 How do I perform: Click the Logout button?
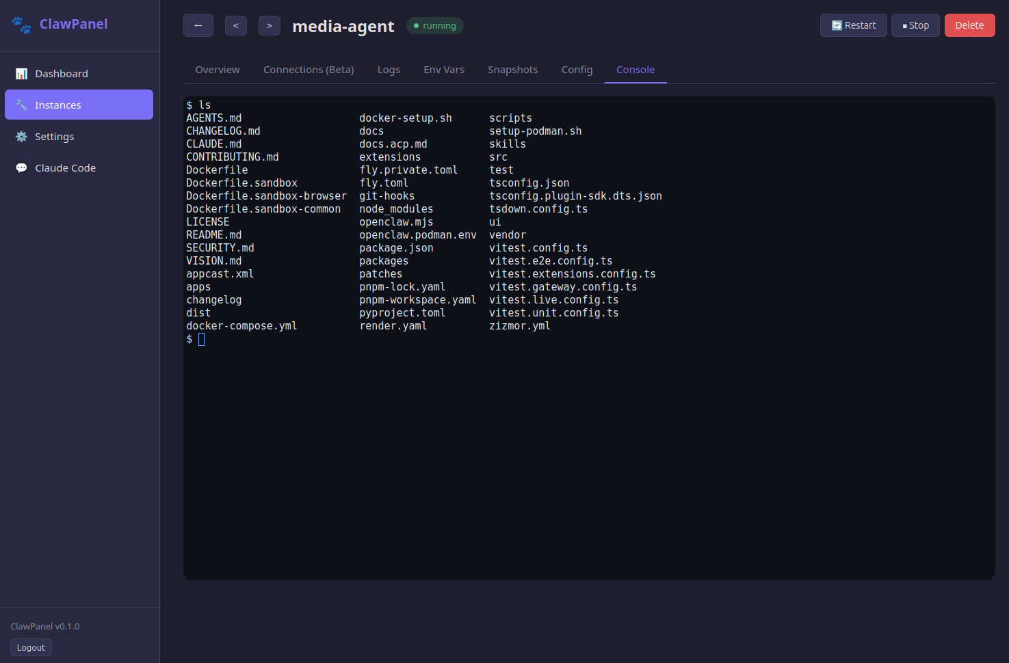point(31,647)
